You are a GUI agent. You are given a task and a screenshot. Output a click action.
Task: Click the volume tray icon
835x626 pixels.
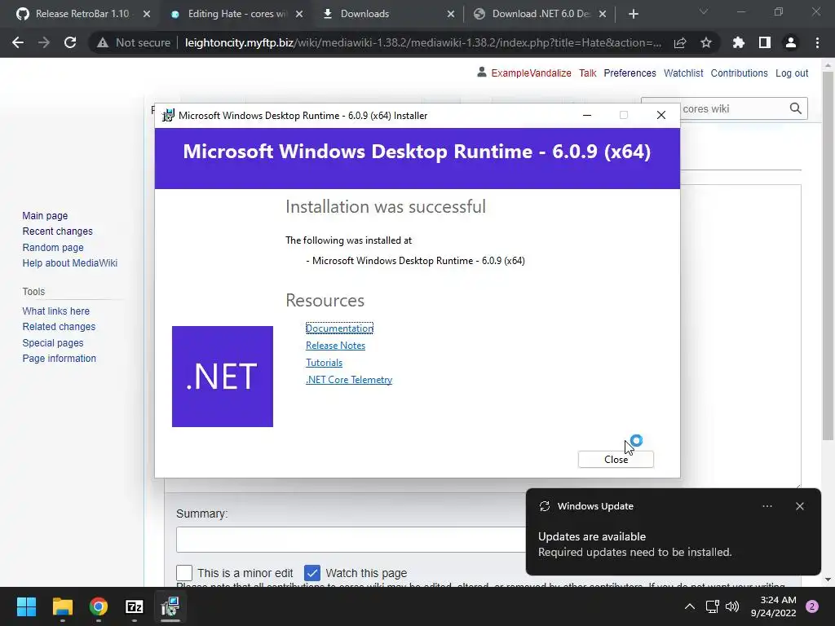click(x=733, y=606)
